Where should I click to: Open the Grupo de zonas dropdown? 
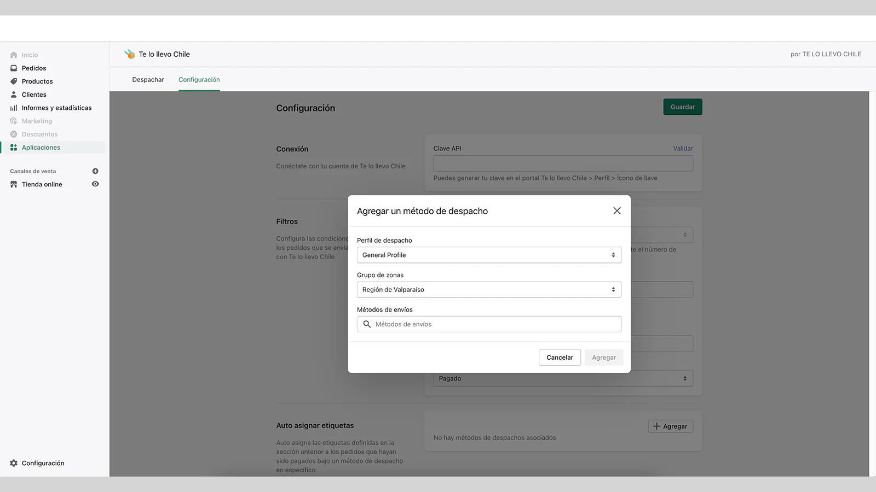[488, 290]
